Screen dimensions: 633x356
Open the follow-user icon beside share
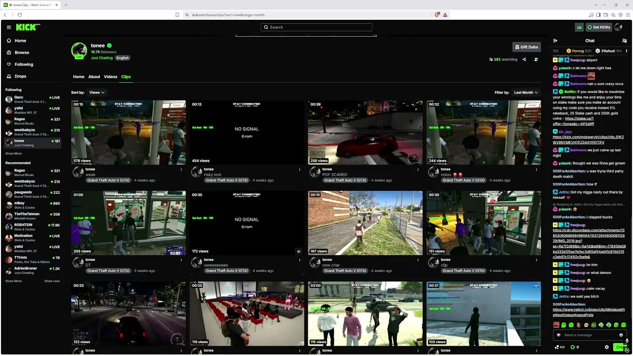pos(536,59)
